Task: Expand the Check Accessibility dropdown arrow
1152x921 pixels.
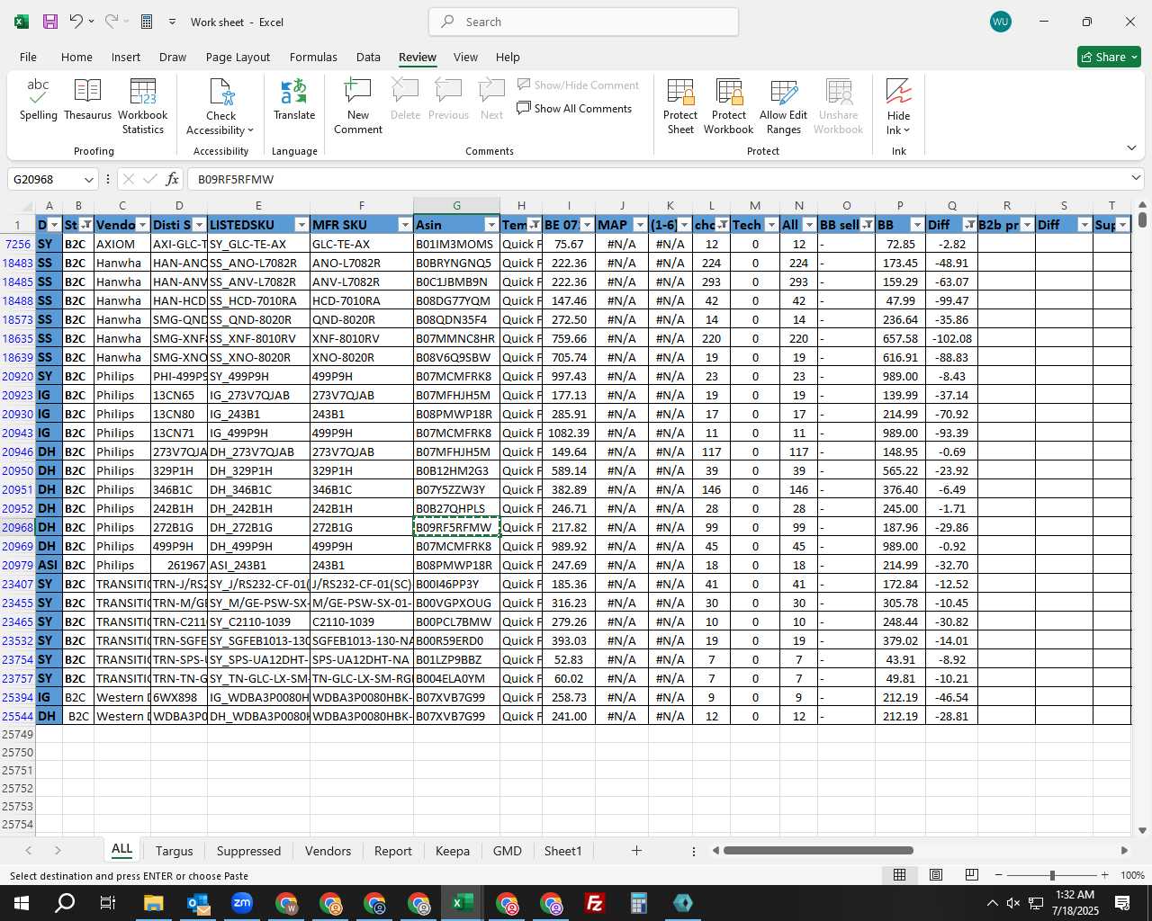Action: click(250, 130)
